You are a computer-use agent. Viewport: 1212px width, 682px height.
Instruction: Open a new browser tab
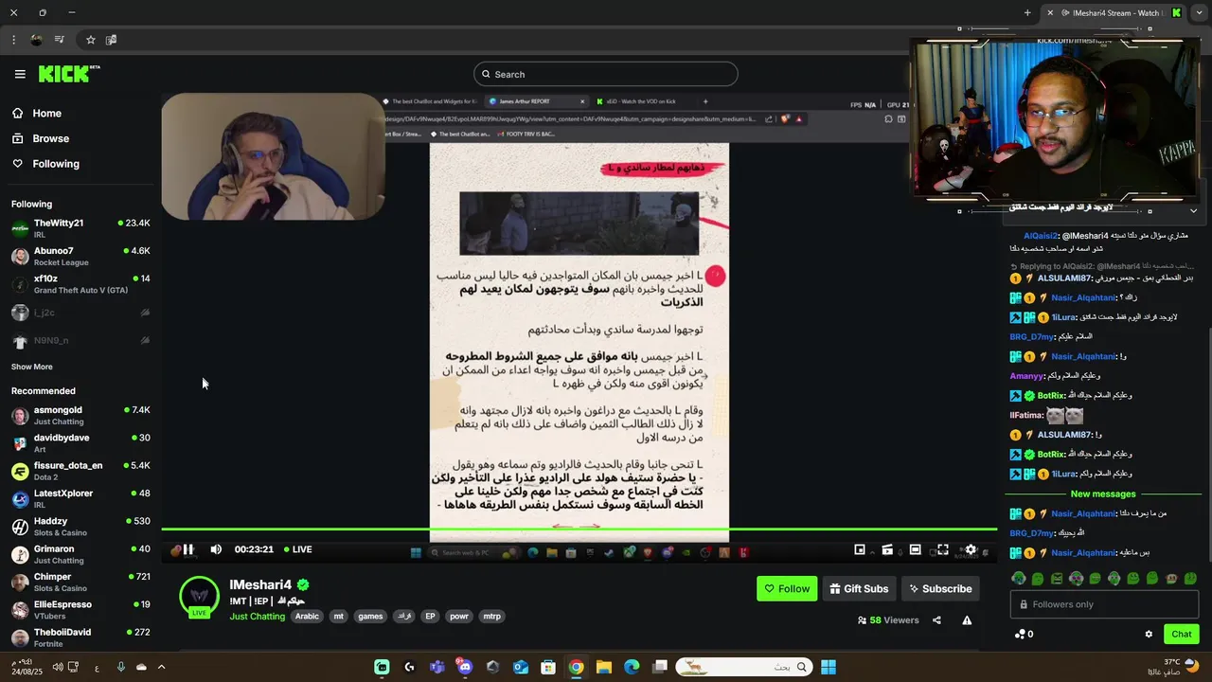(x=1027, y=12)
